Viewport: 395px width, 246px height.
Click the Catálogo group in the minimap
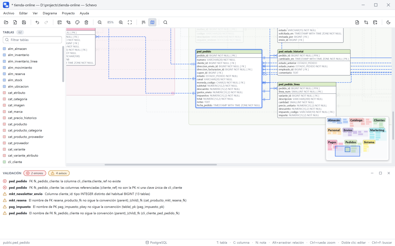(356, 120)
